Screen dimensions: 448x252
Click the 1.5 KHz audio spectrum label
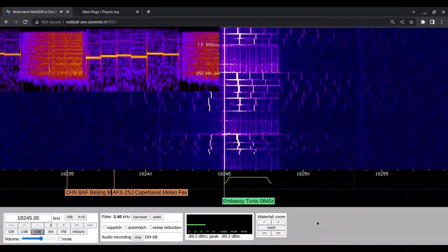click(205, 44)
